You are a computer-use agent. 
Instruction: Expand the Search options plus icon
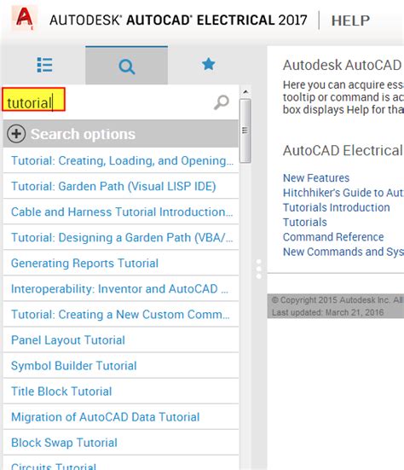[x=16, y=134]
